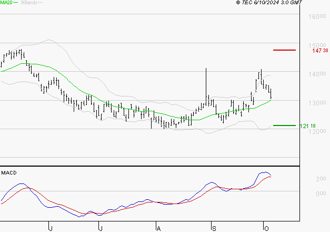Screen dimensions: 330x232
Task: Click the 140.00 price axis label
Action: click(x=317, y=74)
